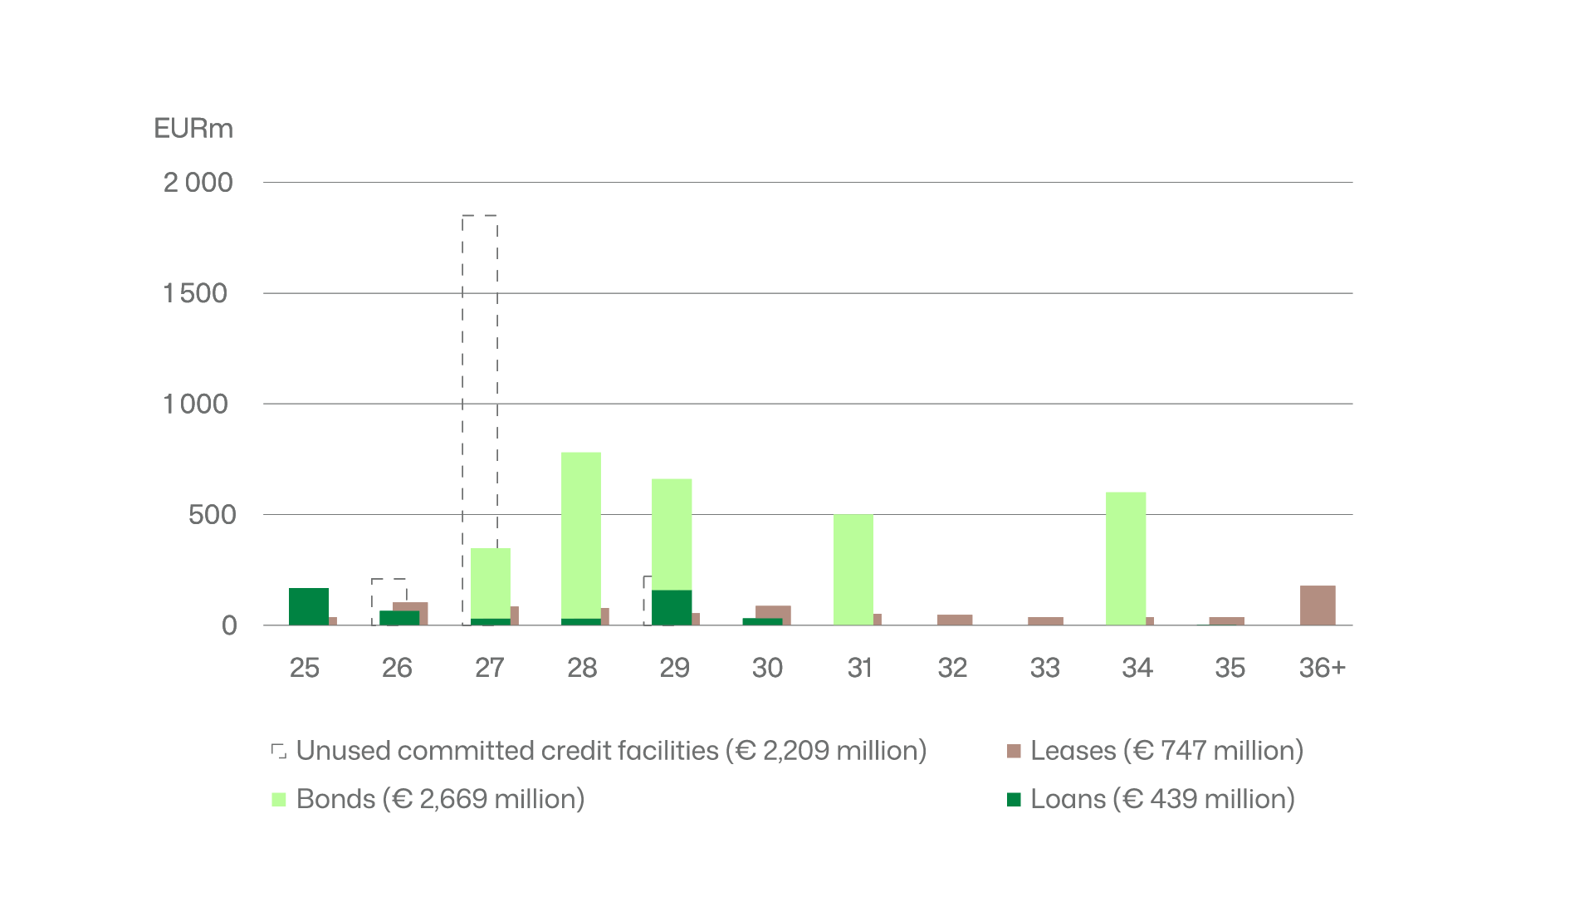Click the light green bonds bar for 31
The width and height of the screenshot is (1594, 897).
[853, 569]
